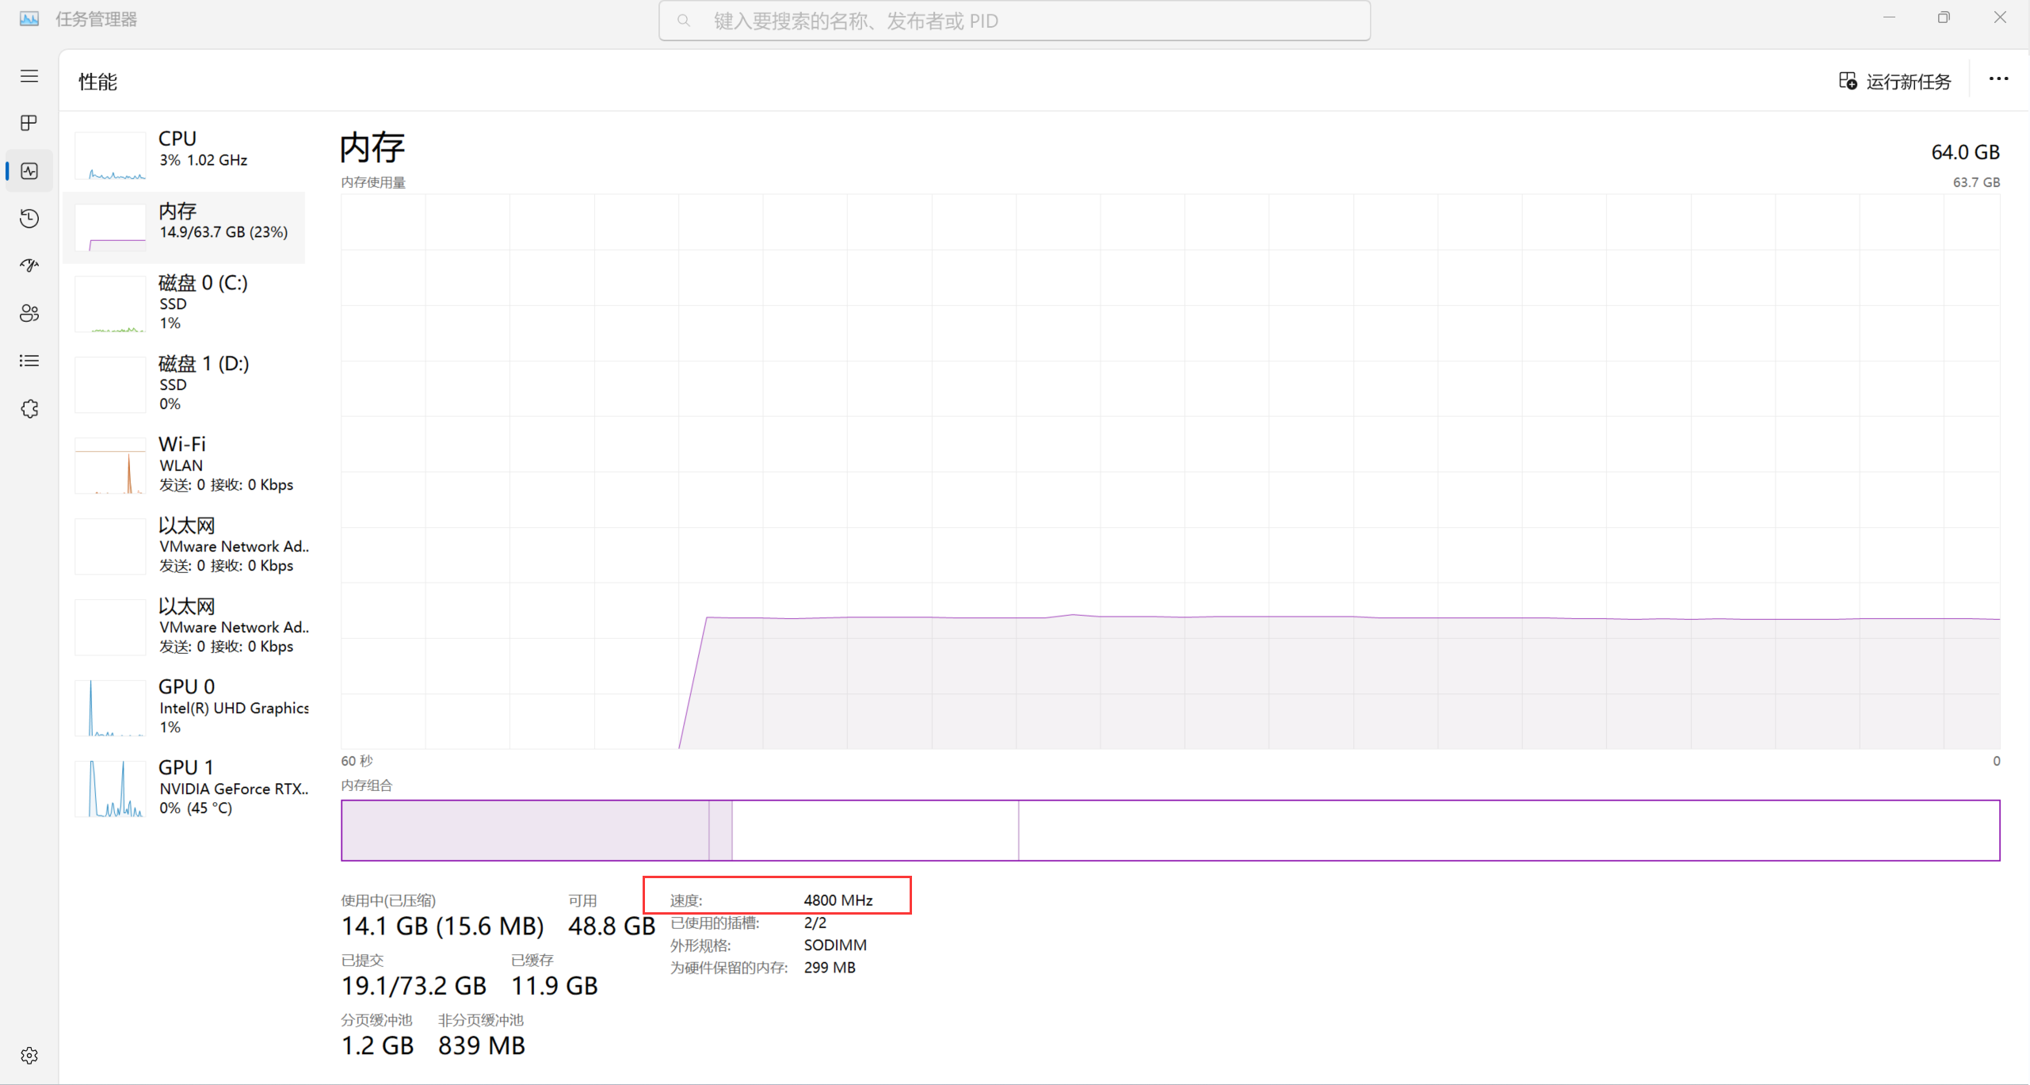Select 磁盘 1 (D:) entry
The image size is (2030, 1085).
pos(184,384)
